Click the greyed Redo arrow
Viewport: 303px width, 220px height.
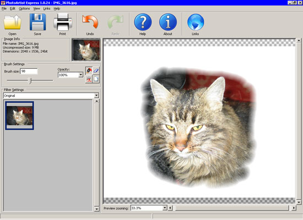tap(115, 23)
